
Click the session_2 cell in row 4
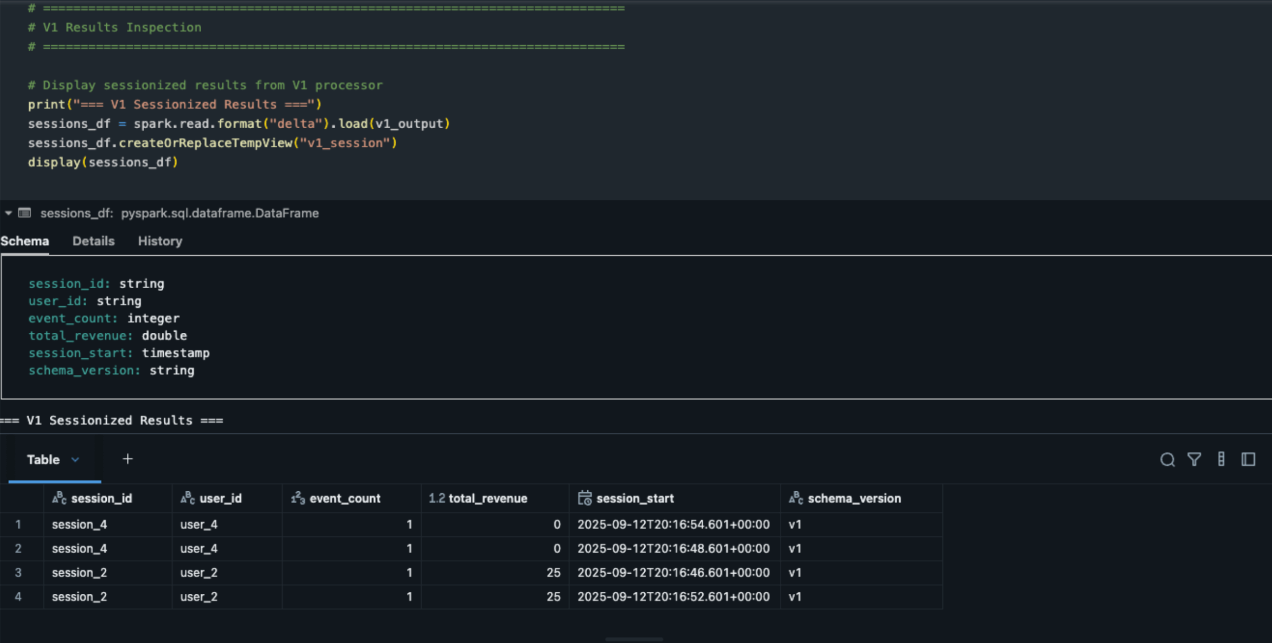80,596
